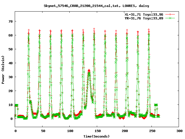185x139 pixels.
Task: Click the y-axis tick label 30
Action: (10, 77)
